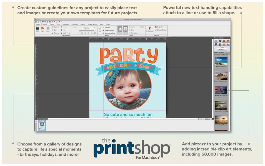
Task: Enable the Tile checkbox
Action: [73, 27]
